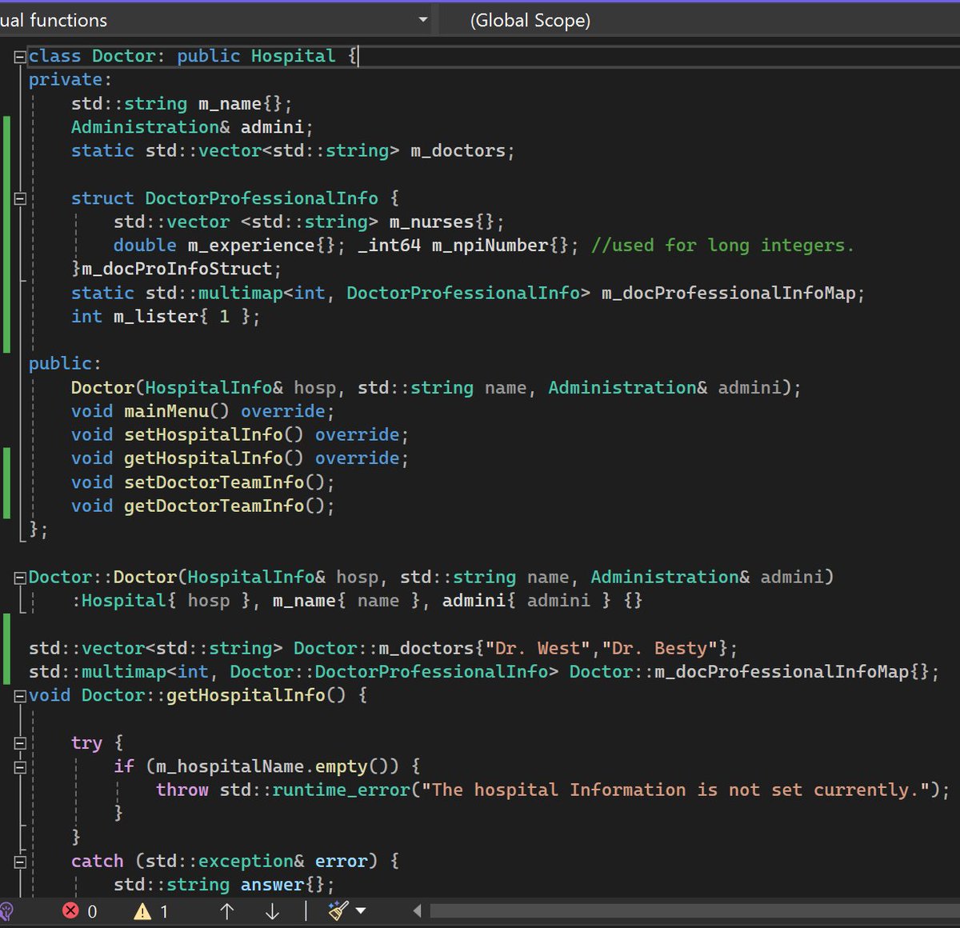Collapse the Doctor::Doctor constructor definition
This screenshot has width=960, height=928.
20,578
